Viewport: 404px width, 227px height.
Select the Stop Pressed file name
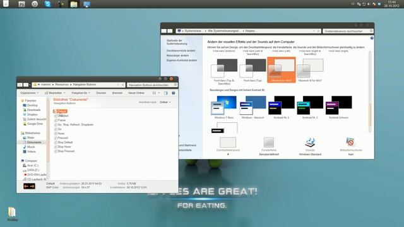pos(66,151)
